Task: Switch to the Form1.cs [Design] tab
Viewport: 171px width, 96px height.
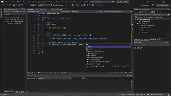Action: (57, 9)
